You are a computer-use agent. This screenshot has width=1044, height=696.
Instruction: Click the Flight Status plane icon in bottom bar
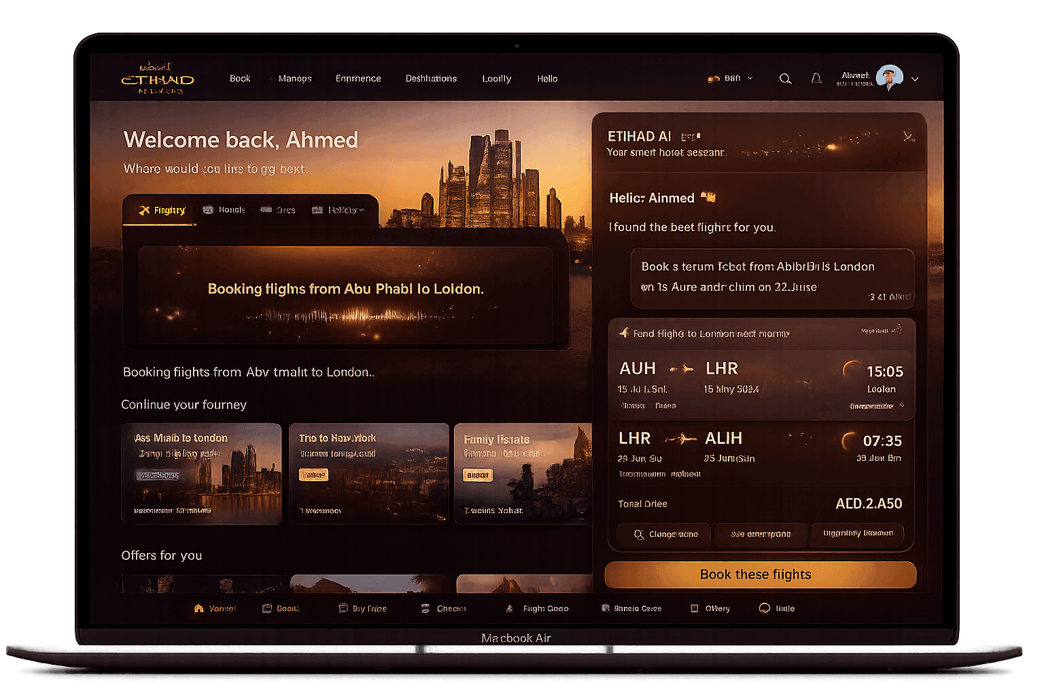[x=510, y=608]
